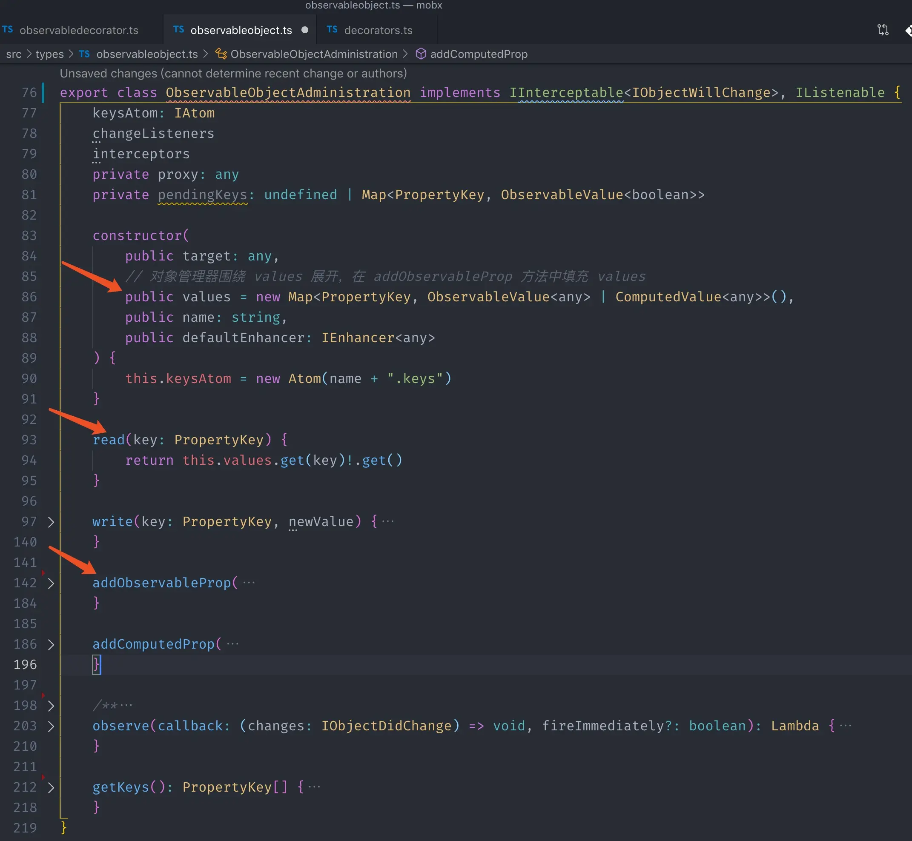Open the src folder in the breadcrumb
This screenshot has height=841, width=912.
(14, 54)
